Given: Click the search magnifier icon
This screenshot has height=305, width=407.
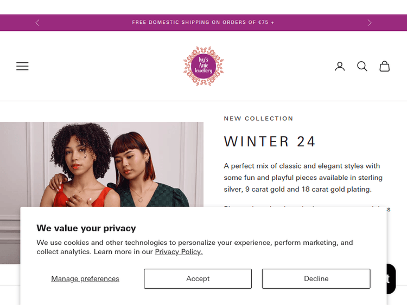Looking at the screenshot, I should pyautogui.click(x=362, y=66).
